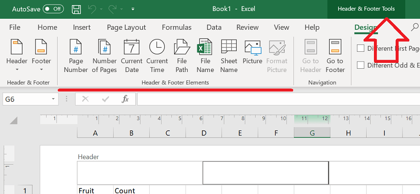Click the Save icon in title bar
The width and height of the screenshot is (420, 194).
point(76,9)
